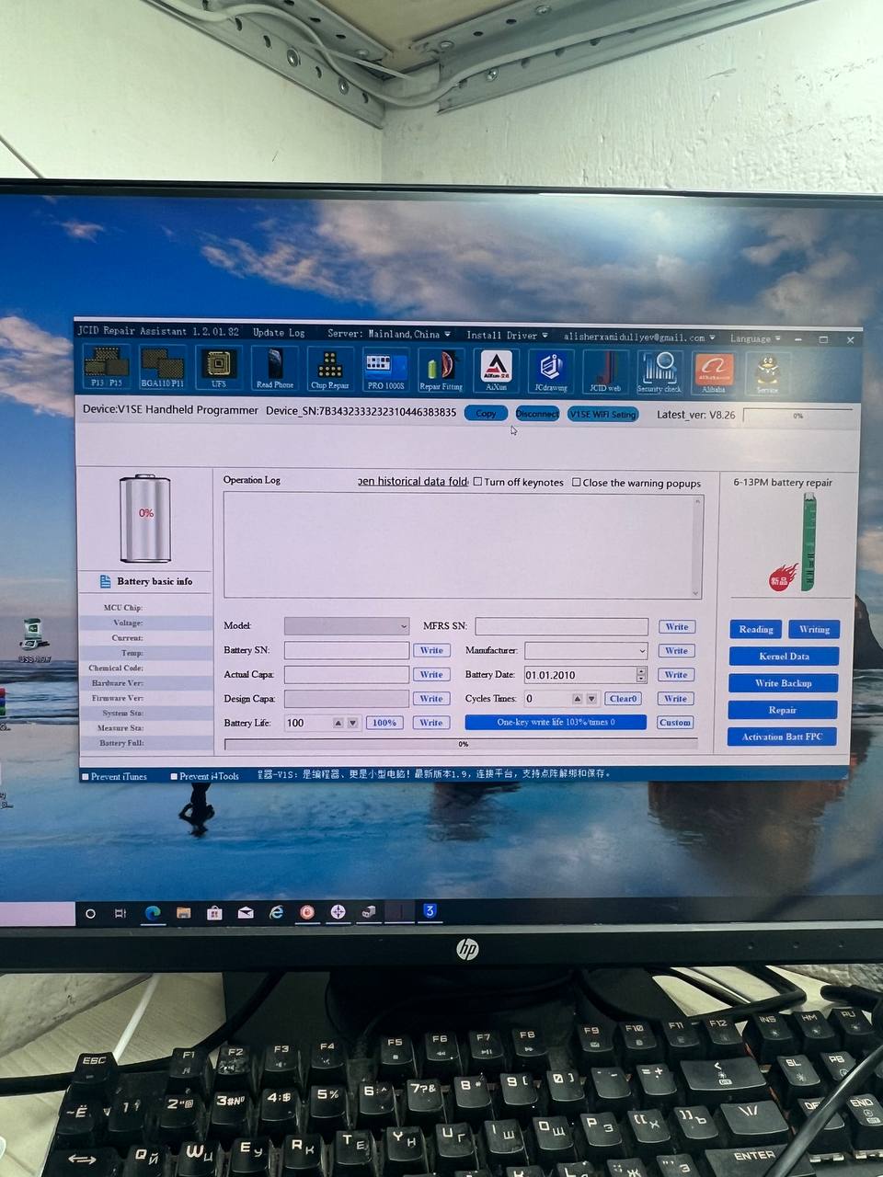883x1177 pixels.
Task: Click Write next to Battery SN
Action: click(x=431, y=650)
